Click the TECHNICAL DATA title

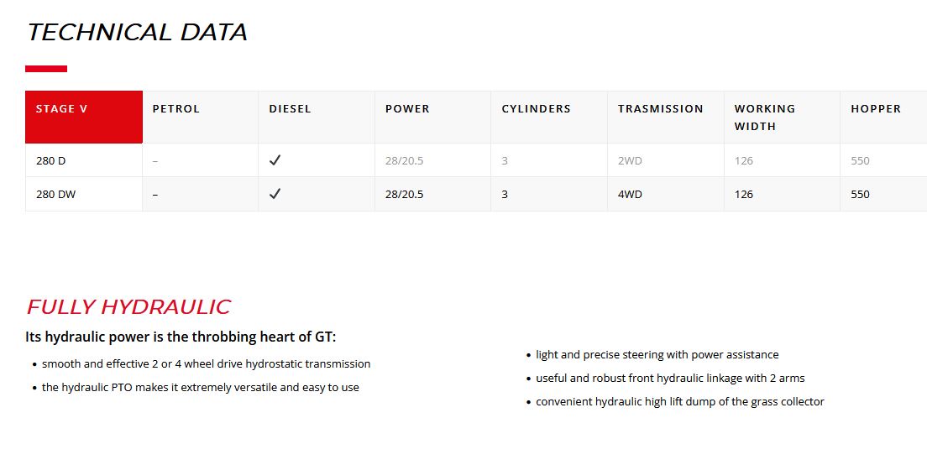point(137,32)
